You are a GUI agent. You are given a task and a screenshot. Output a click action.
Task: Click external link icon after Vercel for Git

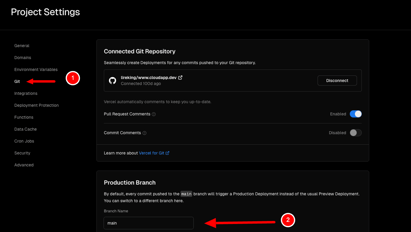click(x=167, y=153)
